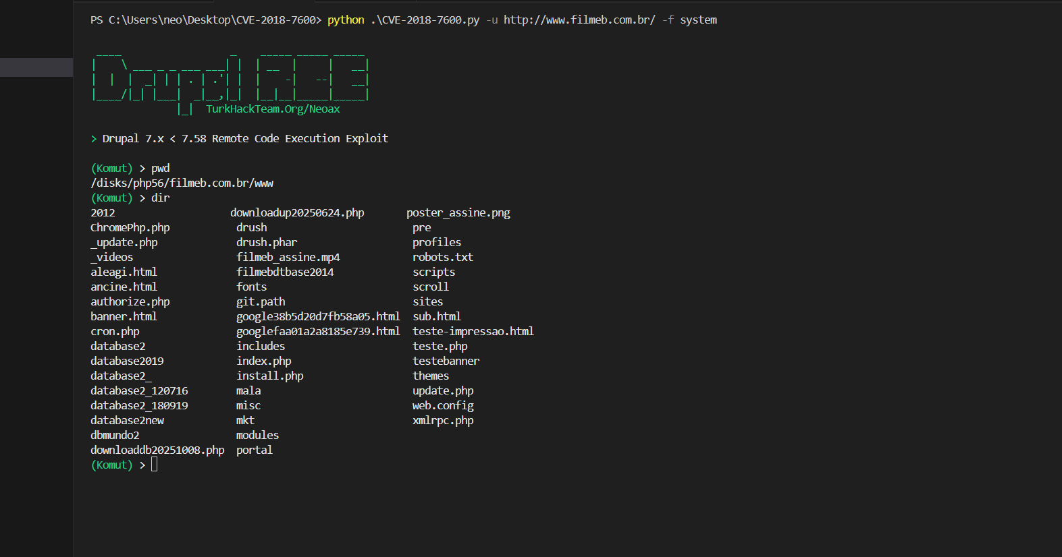Click the 'pwd' command text
Viewport: 1062px width, 557px height.
(x=160, y=169)
